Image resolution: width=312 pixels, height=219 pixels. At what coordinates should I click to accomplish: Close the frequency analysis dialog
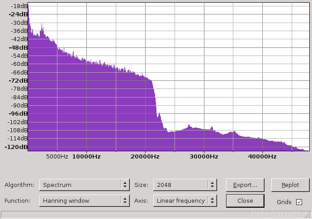tap(245, 201)
